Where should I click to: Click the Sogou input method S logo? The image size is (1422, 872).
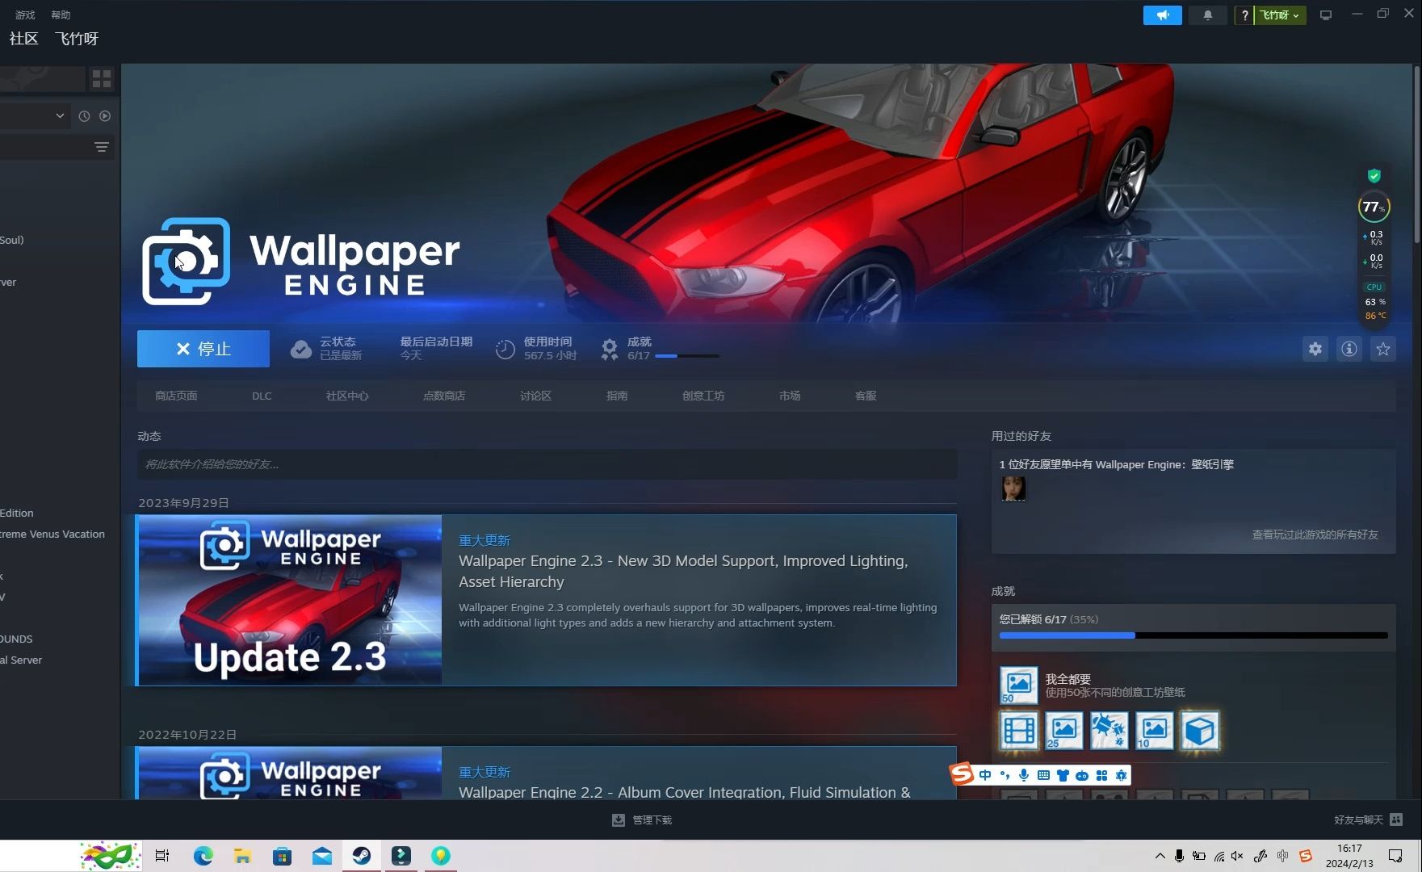pyautogui.click(x=962, y=774)
